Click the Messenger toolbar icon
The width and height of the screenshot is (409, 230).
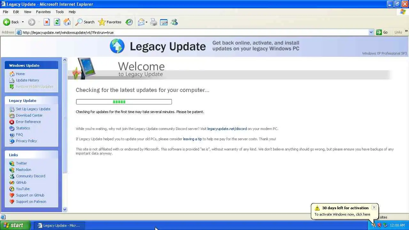pos(174,22)
